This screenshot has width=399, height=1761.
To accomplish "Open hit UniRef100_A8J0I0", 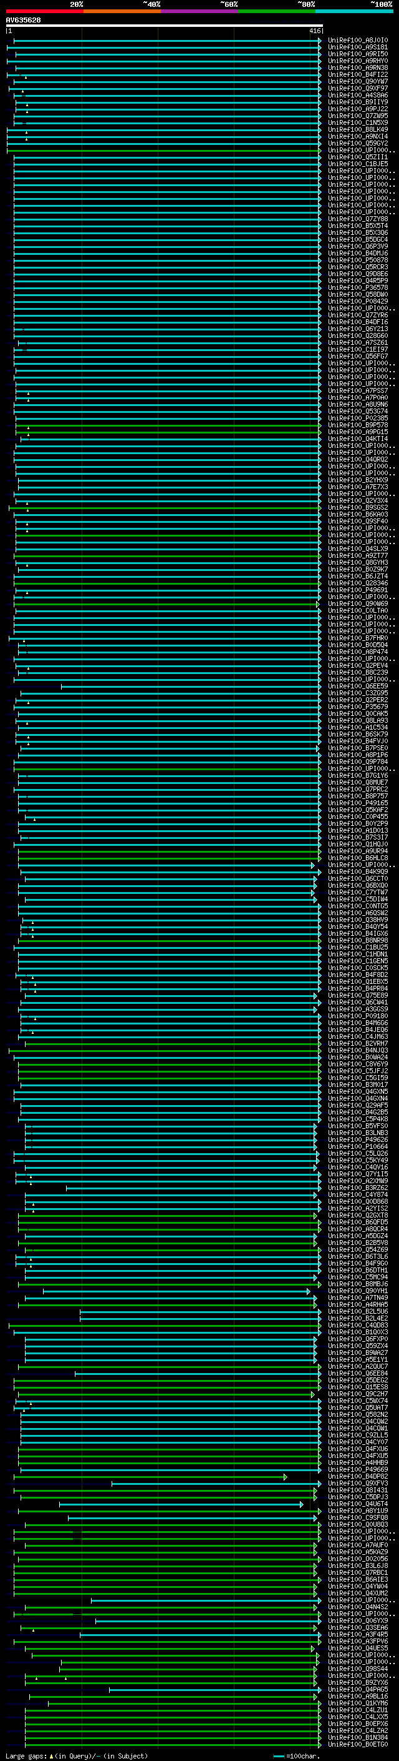I will coord(357,41).
